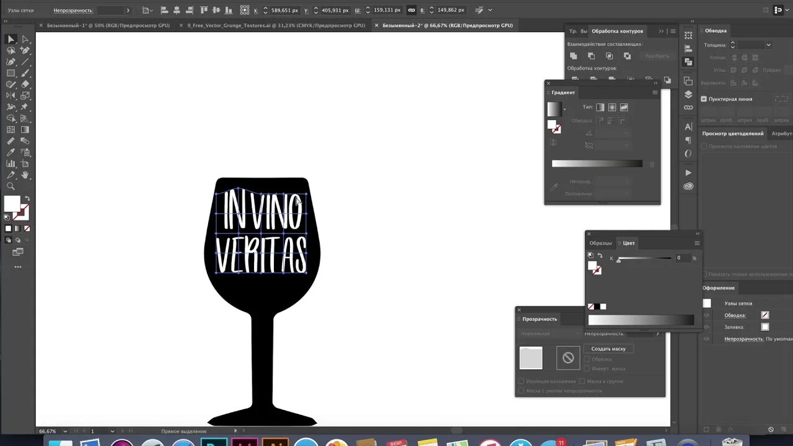Viewport: 793px width, 446px height.
Task: Click gradient slider bar in Градиент panel
Action: 597,164
